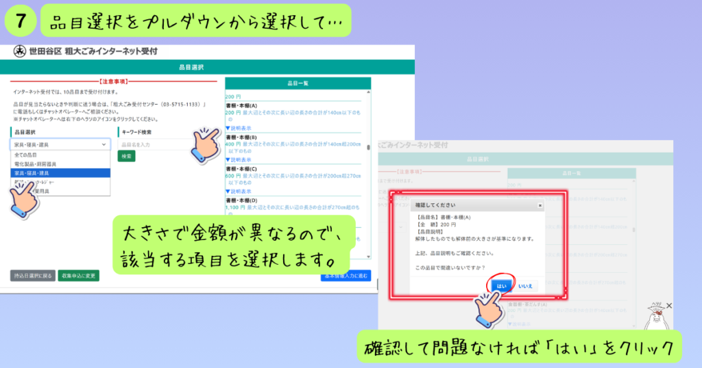The height and width of the screenshot is (368, 702).
Task: Click the item list scrollbar thumb
Action: tap(368, 147)
